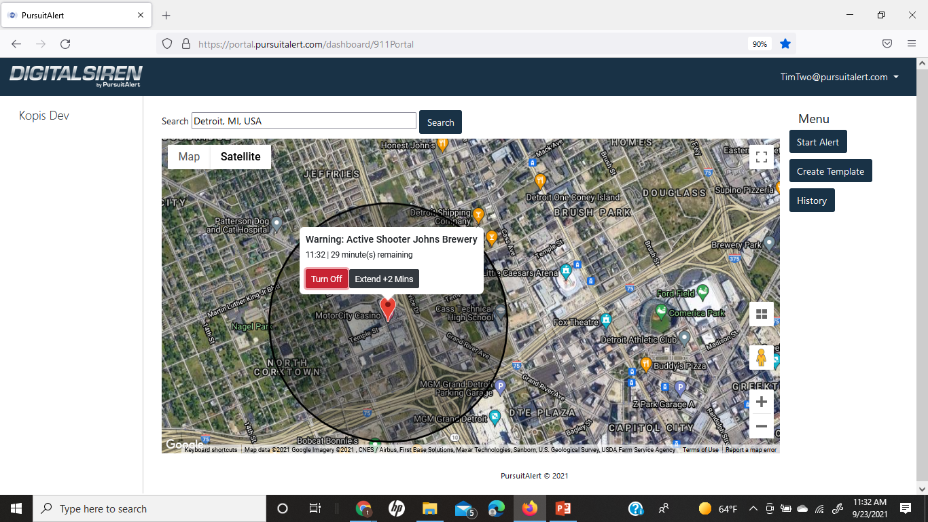Click the Comerica Park marker
This screenshot has height=522, width=928.
(x=661, y=313)
